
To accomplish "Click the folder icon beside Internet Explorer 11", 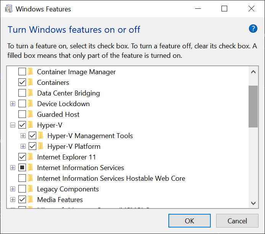I will click(31, 157).
